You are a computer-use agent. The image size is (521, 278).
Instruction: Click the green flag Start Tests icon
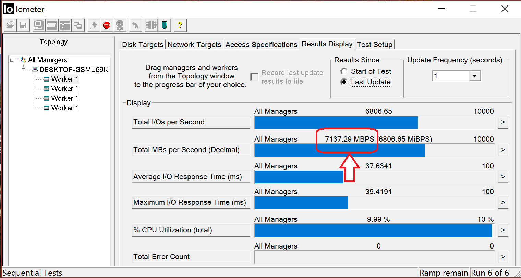coord(94,25)
